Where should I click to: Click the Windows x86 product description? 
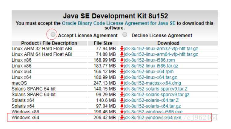(x=25, y=112)
